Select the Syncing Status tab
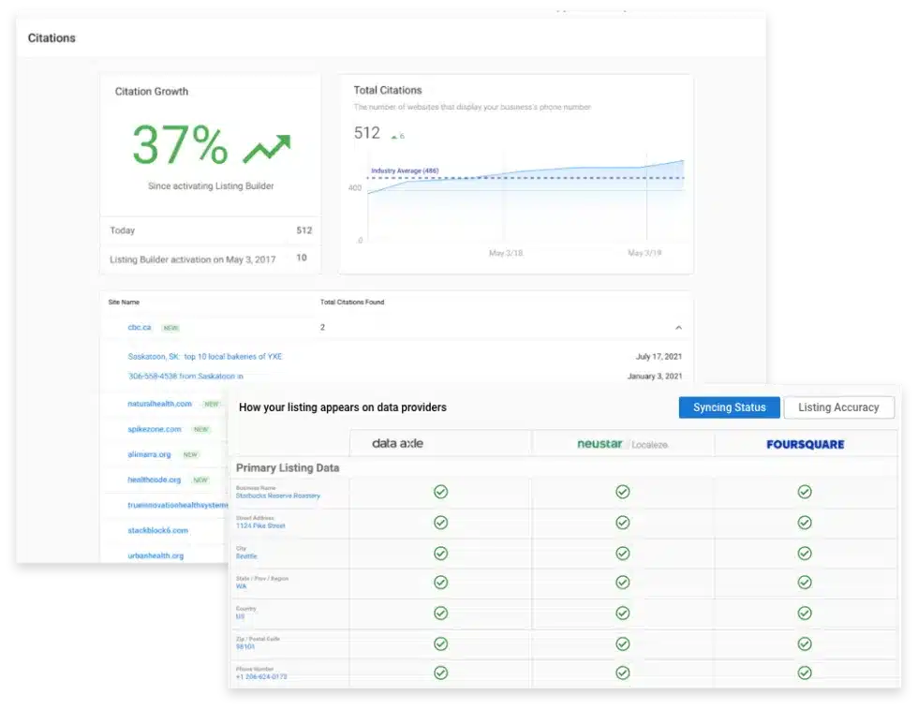The image size is (918, 710). (729, 407)
